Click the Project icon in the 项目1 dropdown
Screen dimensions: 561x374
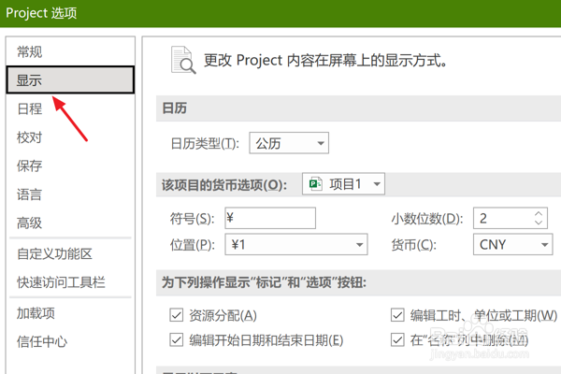[316, 184]
